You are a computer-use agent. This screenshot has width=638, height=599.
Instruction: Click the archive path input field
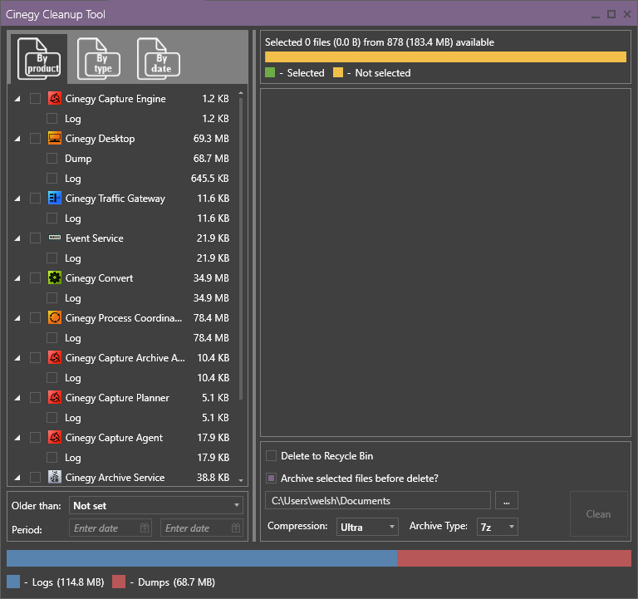[x=378, y=500]
